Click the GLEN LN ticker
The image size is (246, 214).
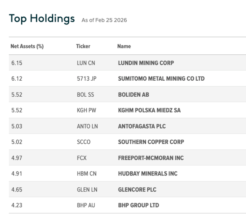87,189
